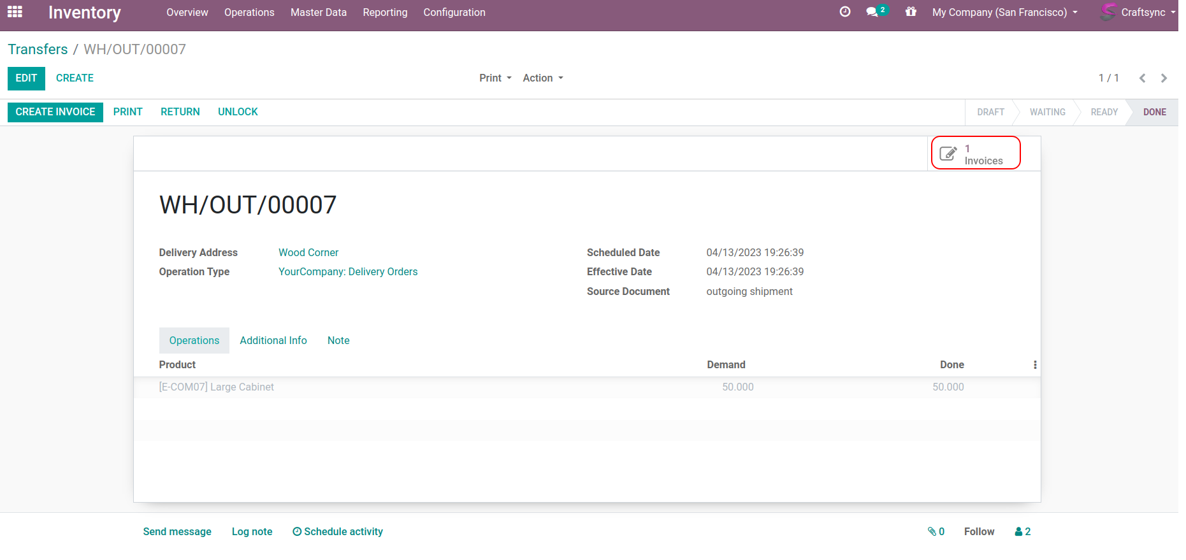Open the Reporting menu
This screenshot has height=560, width=1186.
[385, 13]
